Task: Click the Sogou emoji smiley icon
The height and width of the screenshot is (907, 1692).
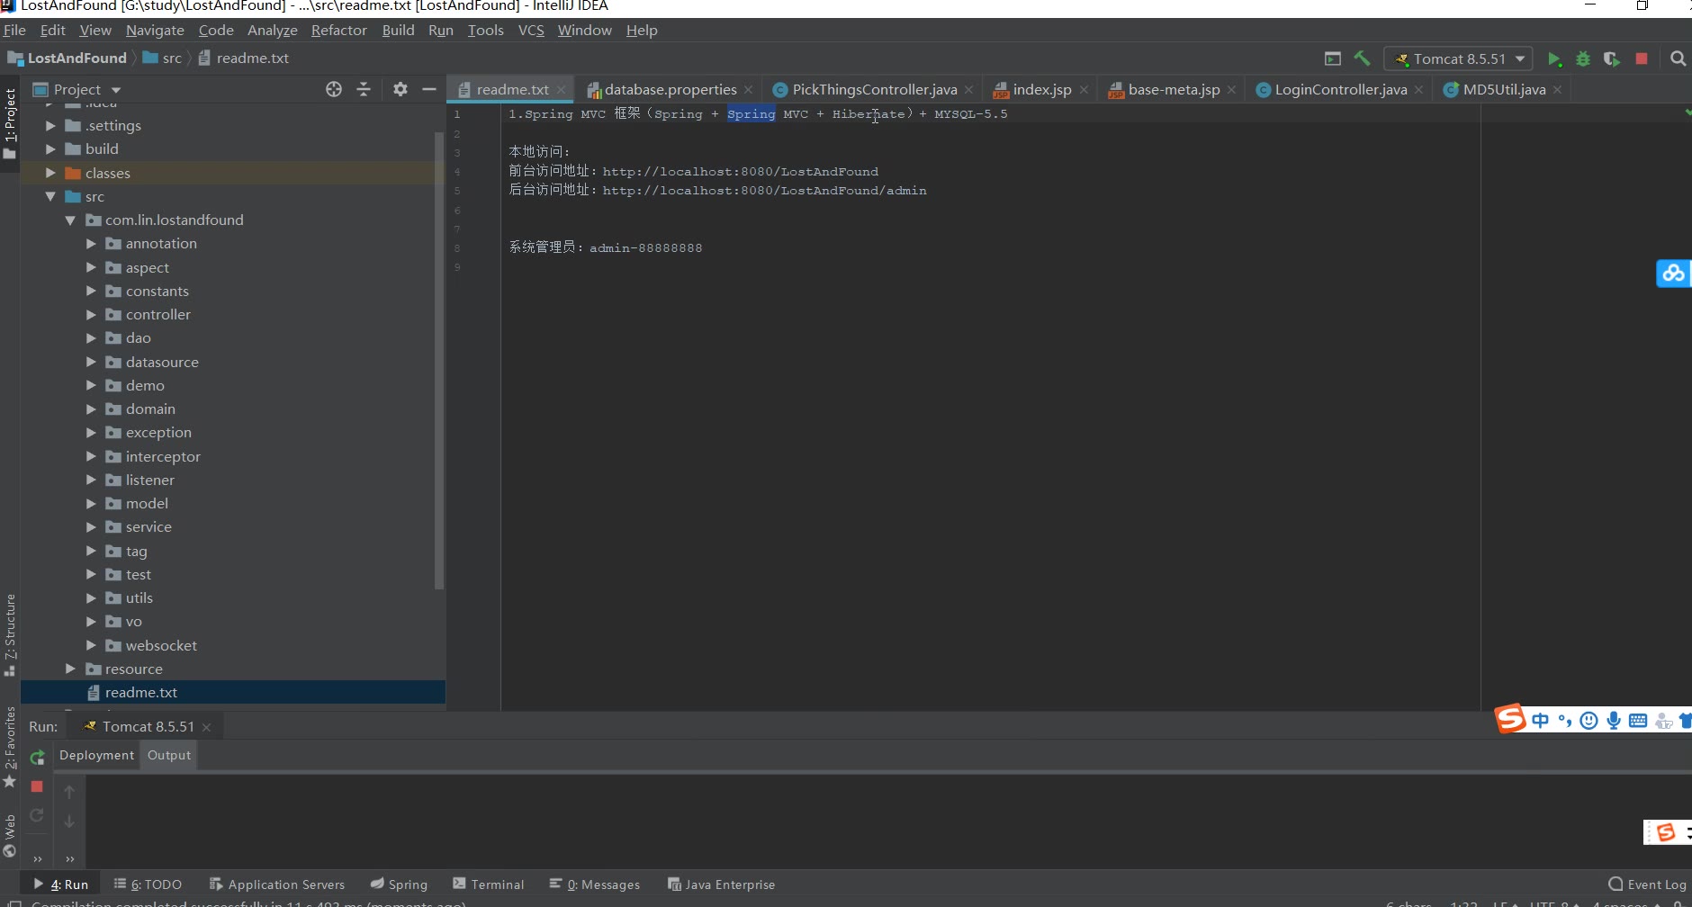Action: (x=1589, y=720)
